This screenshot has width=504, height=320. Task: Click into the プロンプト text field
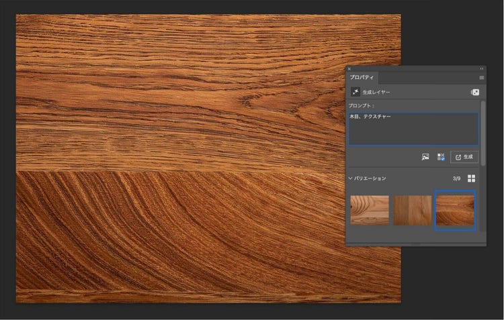(413, 128)
